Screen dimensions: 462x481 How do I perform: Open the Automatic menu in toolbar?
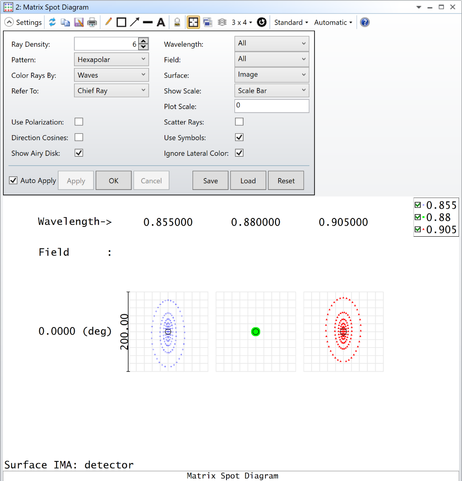click(x=333, y=23)
